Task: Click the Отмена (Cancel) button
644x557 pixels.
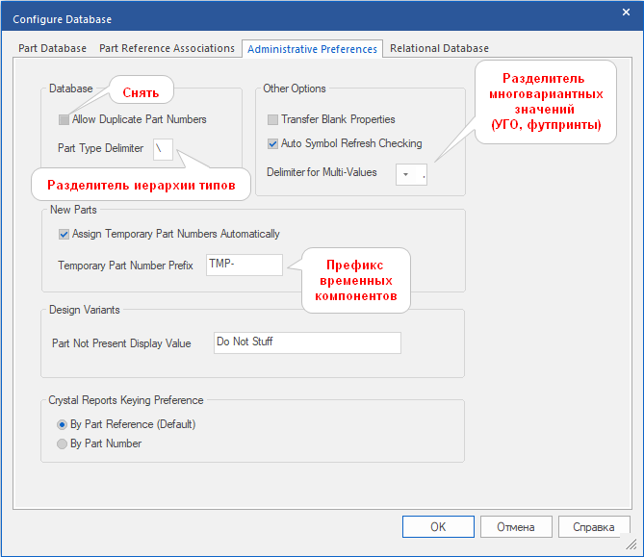Action: coord(515,527)
